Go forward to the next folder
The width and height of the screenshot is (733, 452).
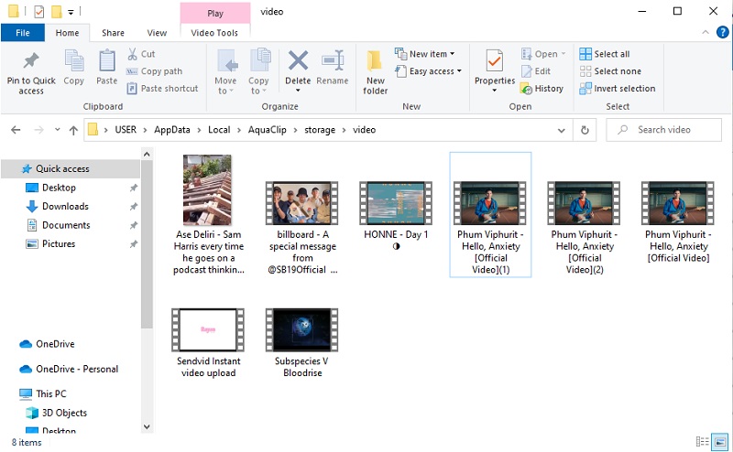point(39,130)
